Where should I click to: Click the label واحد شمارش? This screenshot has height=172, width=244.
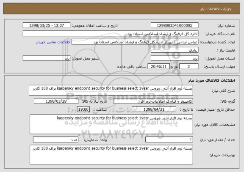[95, 140]
